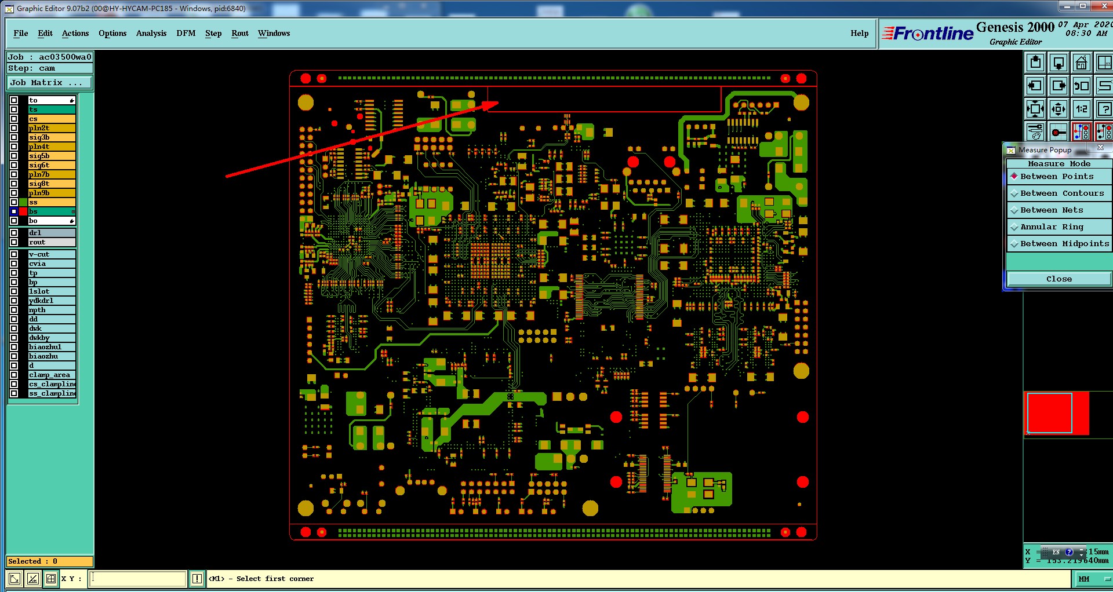Select Annular Ring measure mode

coord(1059,227)
